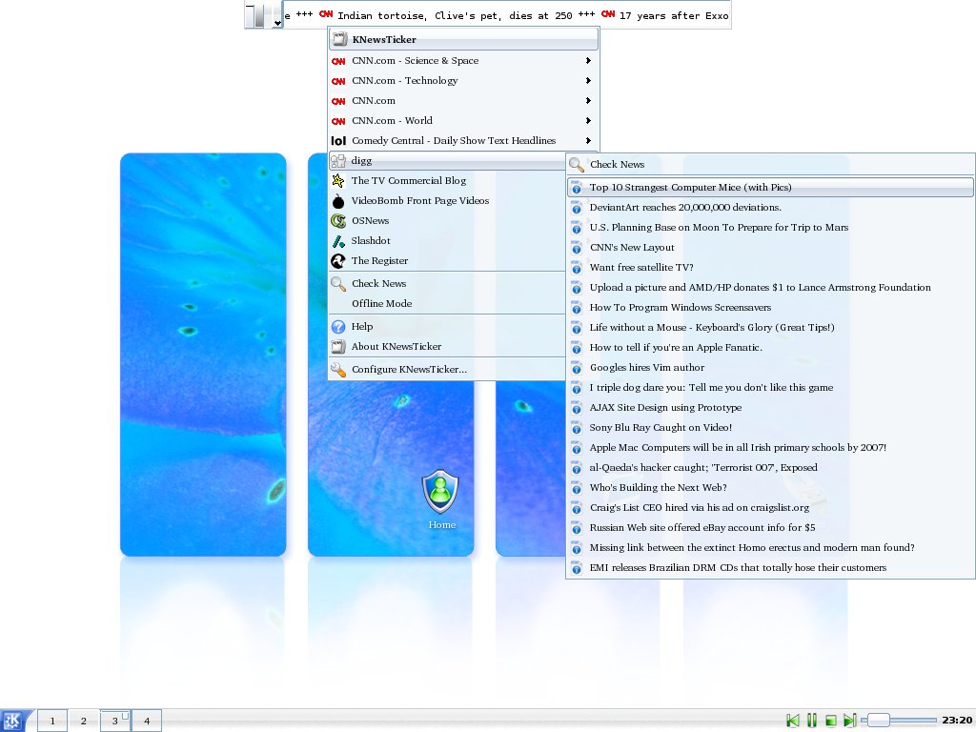The width and height of the screenshot is (976, 732).
Task: Expand CNN.com - Technology submenu arrow
Action: click(x=588, y=80)
